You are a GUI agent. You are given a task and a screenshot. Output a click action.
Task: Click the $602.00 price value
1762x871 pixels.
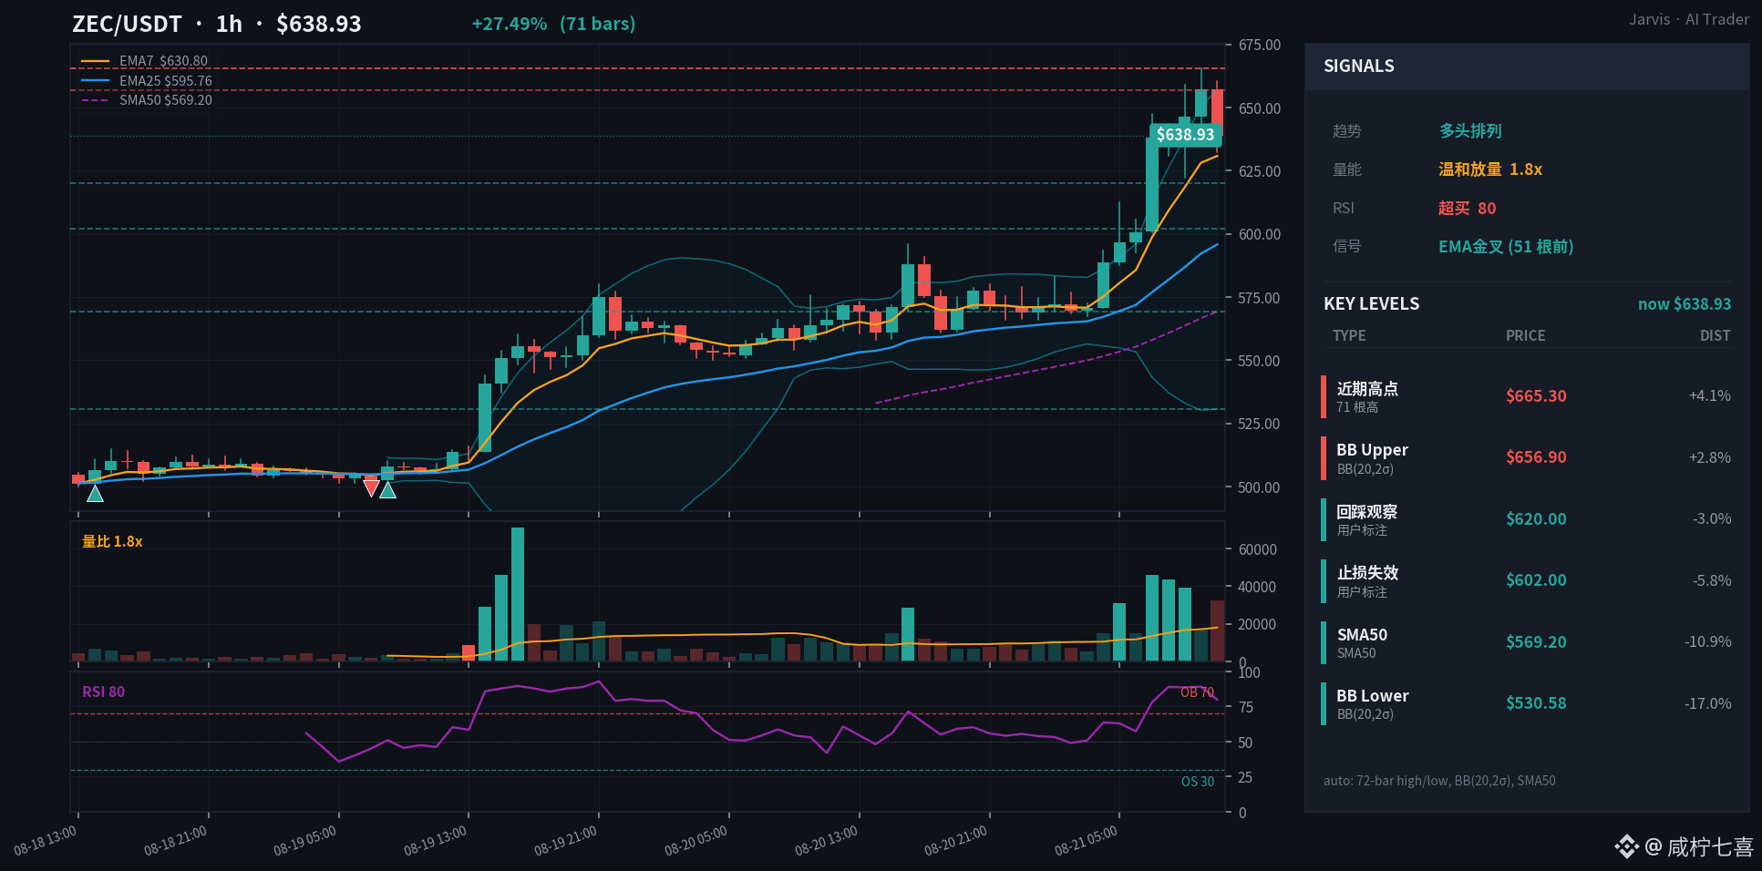click(x=1536, y=580)
